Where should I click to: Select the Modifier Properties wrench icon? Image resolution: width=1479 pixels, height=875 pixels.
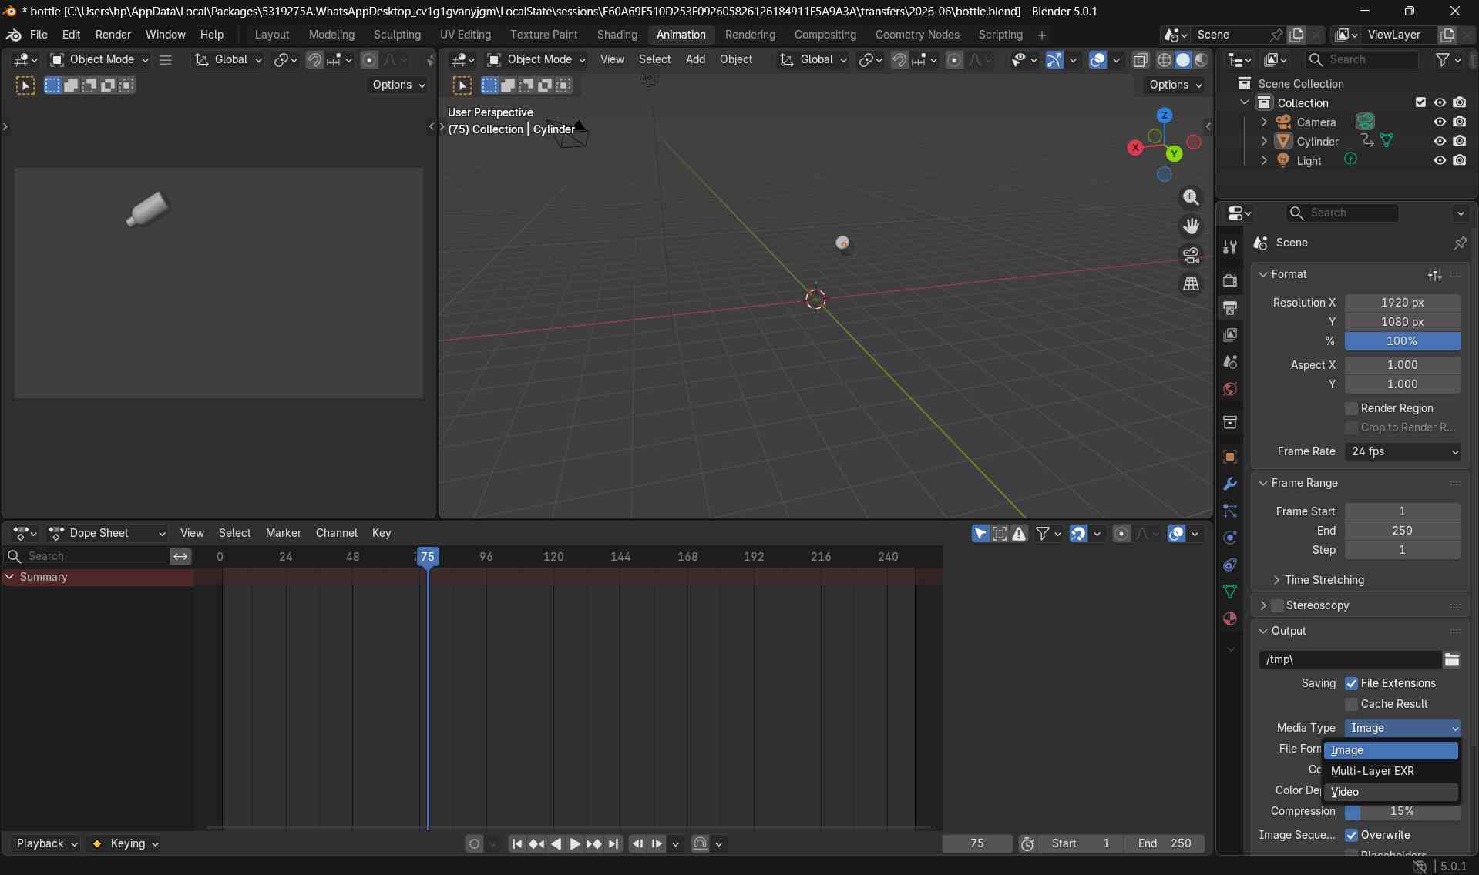(1230, 483)
